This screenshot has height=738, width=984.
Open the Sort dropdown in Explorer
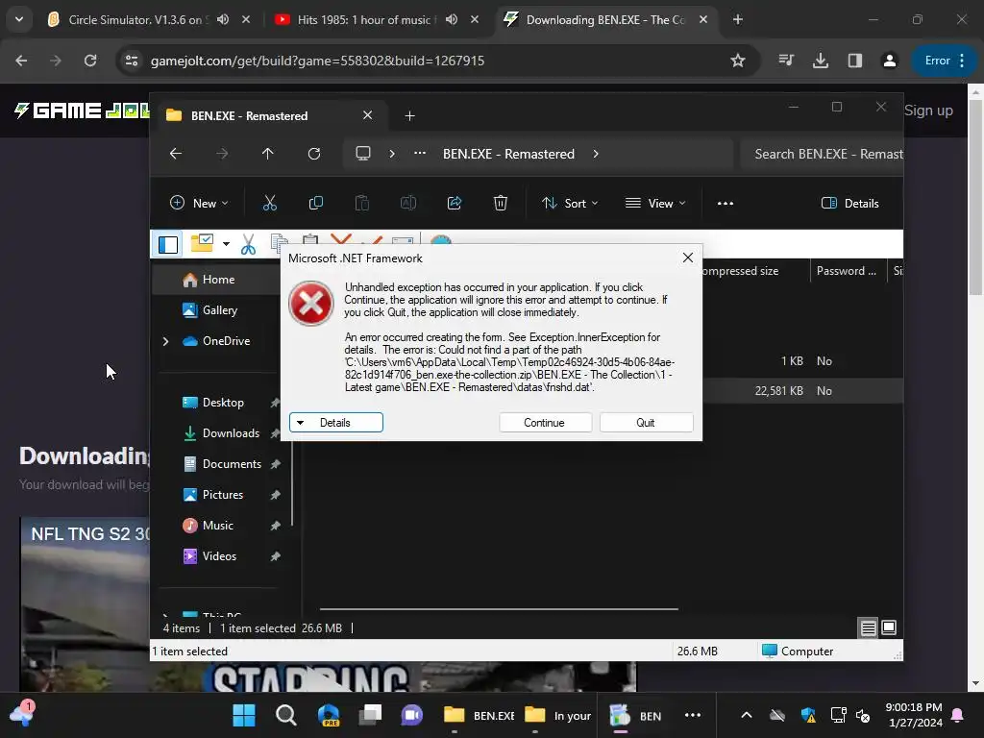(570, 204)
